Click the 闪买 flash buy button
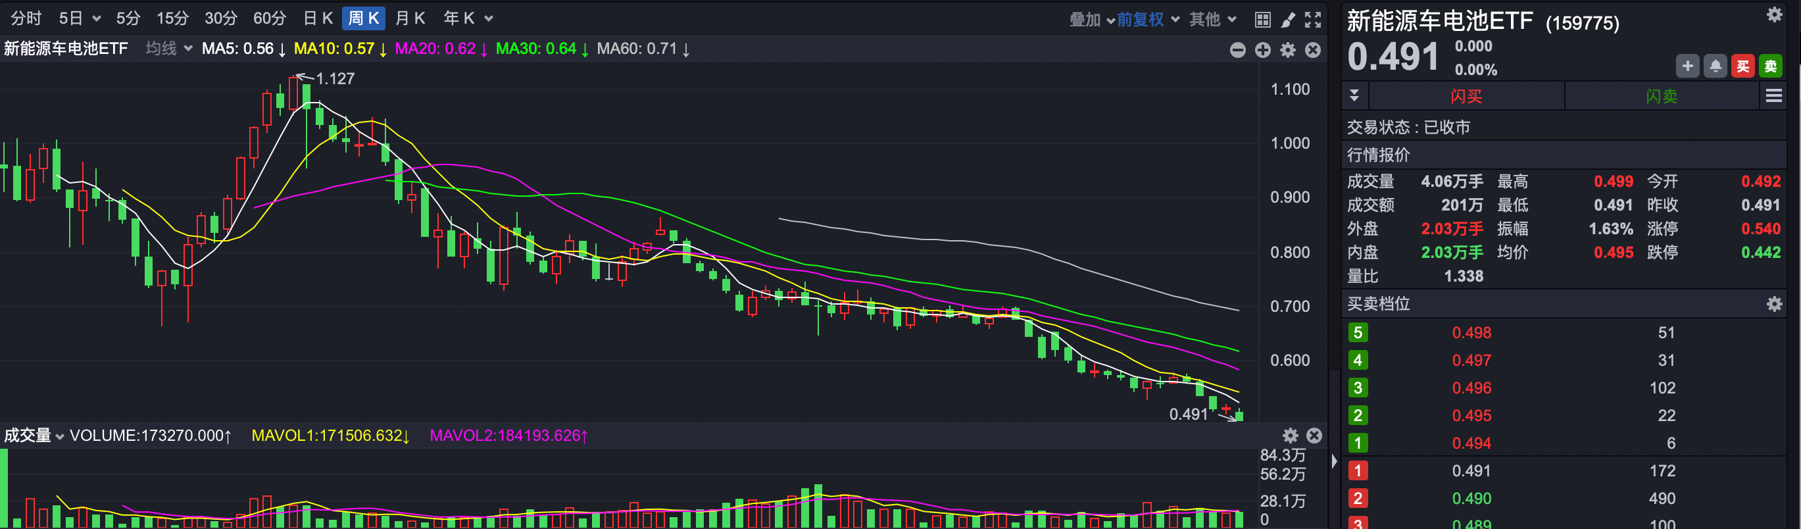This screenshot has height=529, width=1801. 1466,97
